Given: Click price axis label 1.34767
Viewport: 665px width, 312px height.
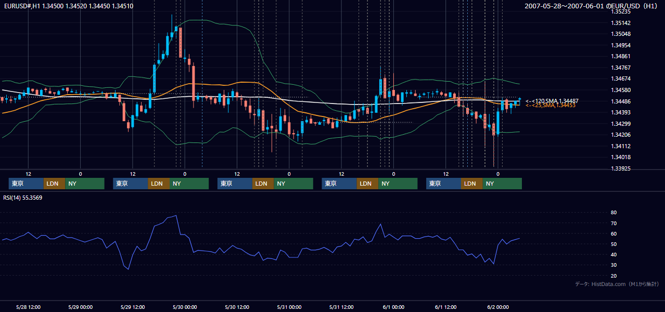Looking at the screenshot, I should [621, 68].
